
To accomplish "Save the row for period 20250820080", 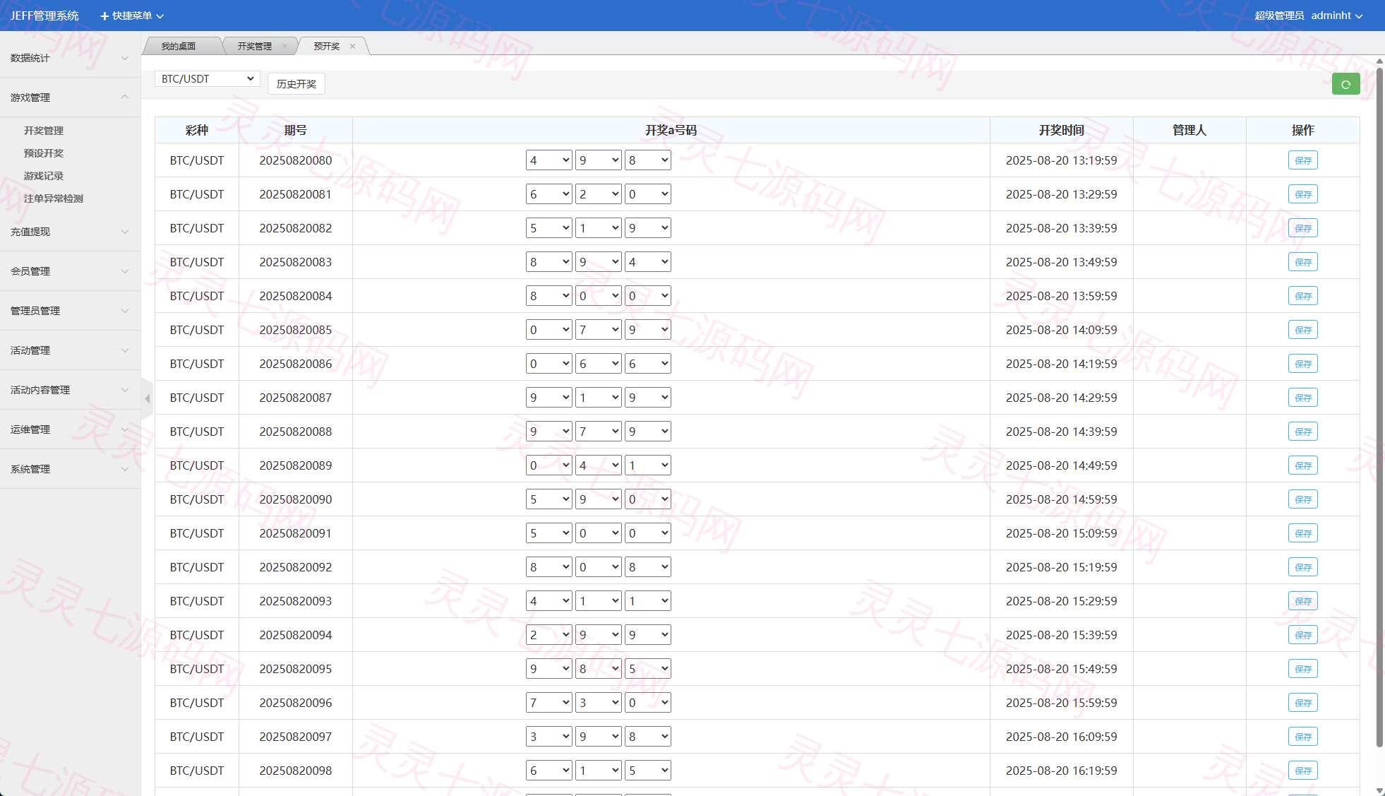I will click(x=1302, y=160).
